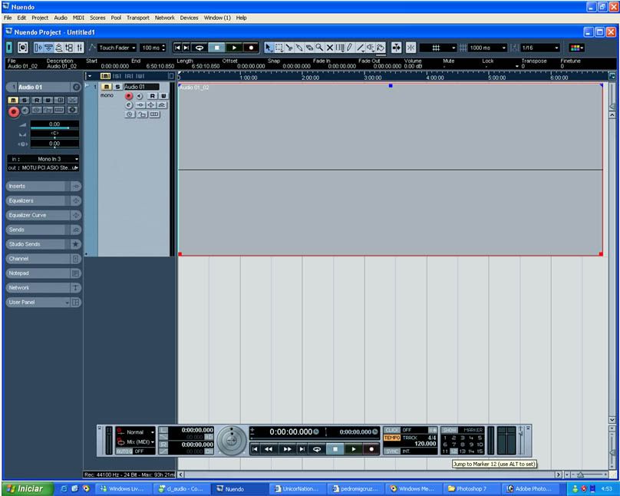
Task: Open output routing MOTU PCI ASIO dropdown
Action: pos(43,167)
